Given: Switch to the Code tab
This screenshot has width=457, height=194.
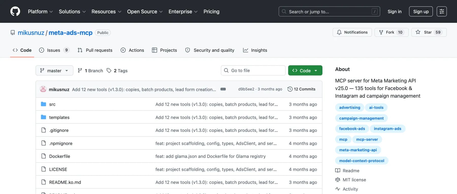Looking at the screenshot, I should coord(22,50).
